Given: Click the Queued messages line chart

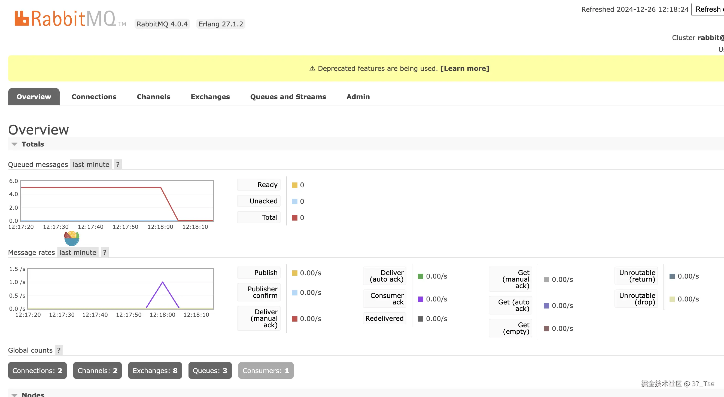Looking at the screenshot, I should 117,201.
